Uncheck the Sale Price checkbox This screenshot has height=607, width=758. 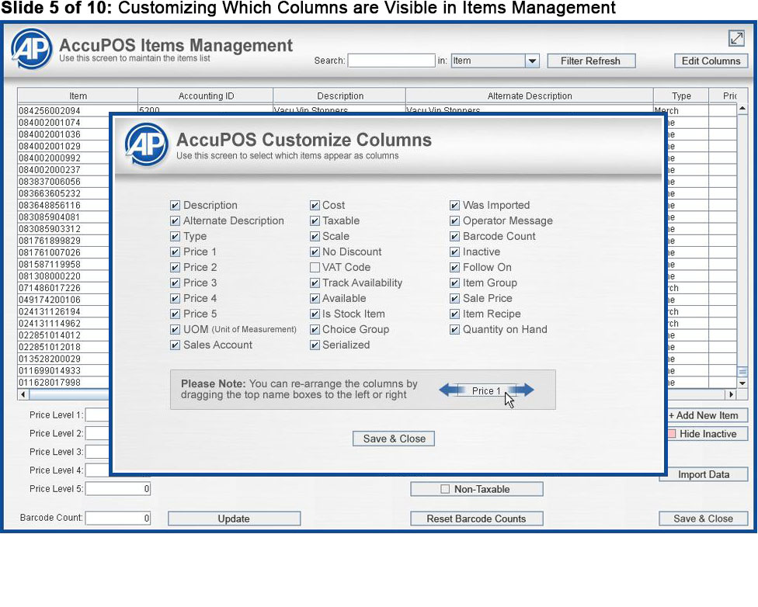tap(454, 298)
